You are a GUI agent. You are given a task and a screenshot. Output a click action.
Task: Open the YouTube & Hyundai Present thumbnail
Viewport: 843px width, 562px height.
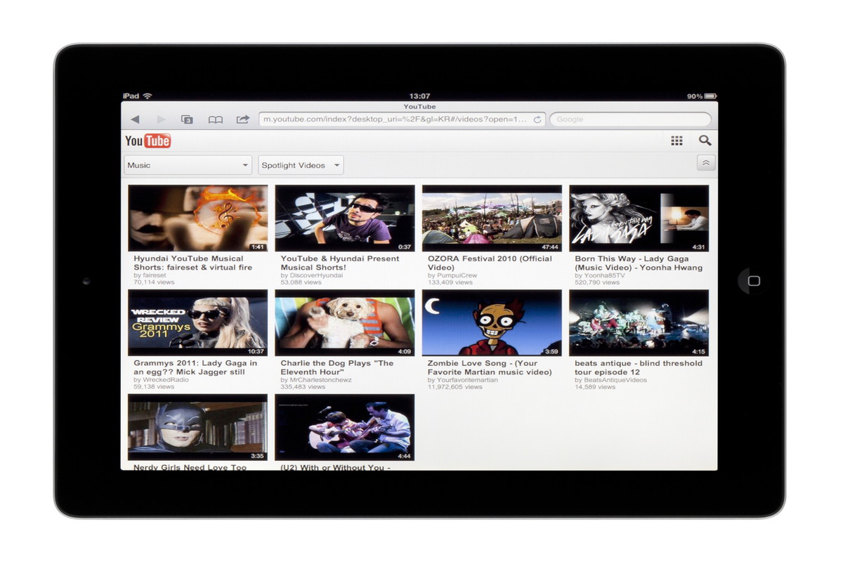[x=345, y=218]
